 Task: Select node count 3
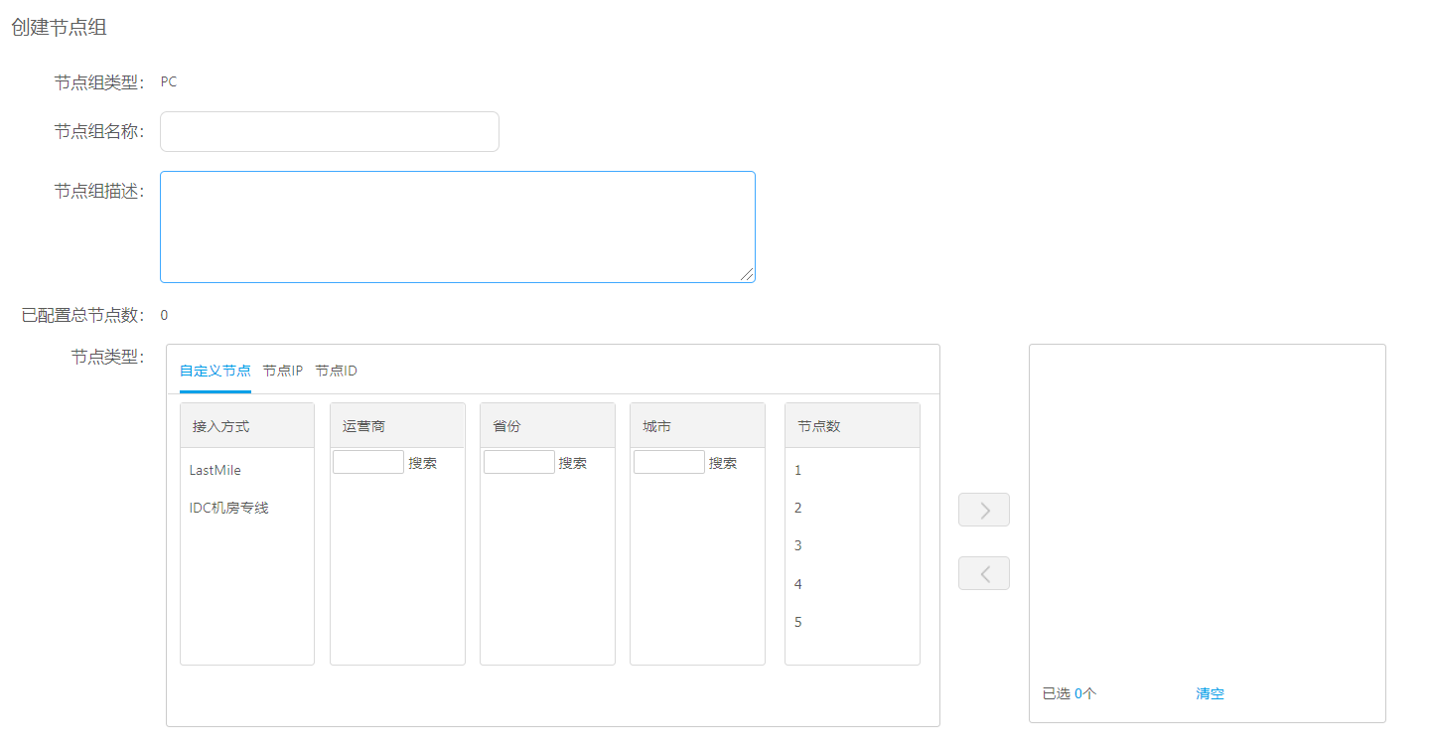pos(798,545)
